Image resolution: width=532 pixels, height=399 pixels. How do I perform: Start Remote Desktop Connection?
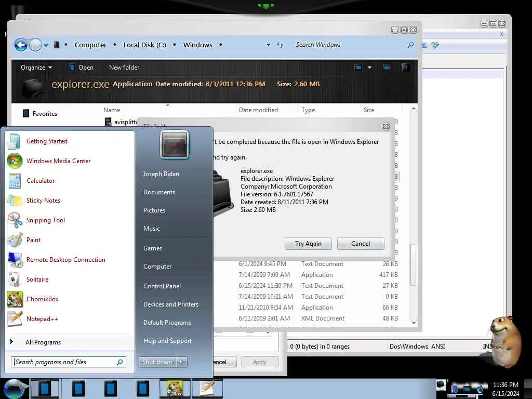pyautogui.click(x=66, y=260)
